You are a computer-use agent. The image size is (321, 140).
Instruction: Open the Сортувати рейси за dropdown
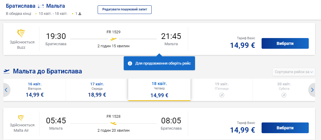pyautogui.click(x=294, y=72)
